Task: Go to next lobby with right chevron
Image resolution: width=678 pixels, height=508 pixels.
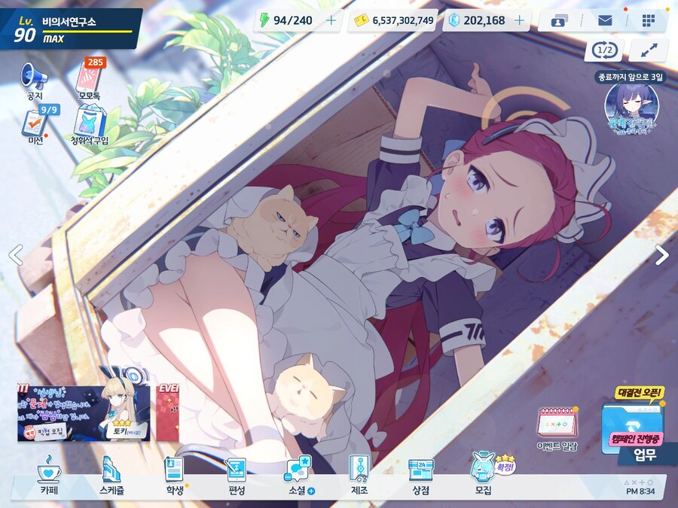Action: coord(662,255)
